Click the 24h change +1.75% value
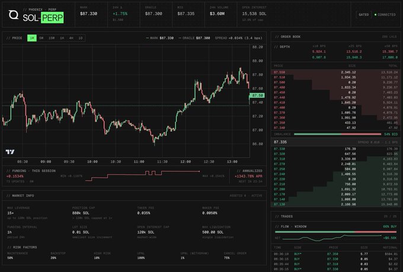This screenshot has width=403, height=272. coord(120,14)
